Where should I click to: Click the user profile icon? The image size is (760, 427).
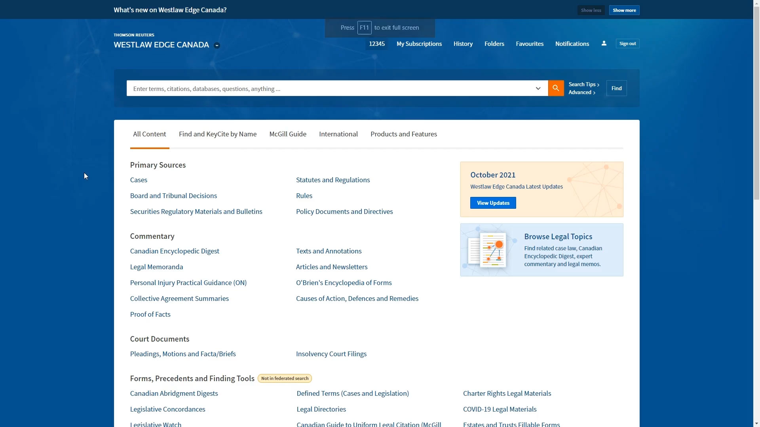[x=604, y=43]
